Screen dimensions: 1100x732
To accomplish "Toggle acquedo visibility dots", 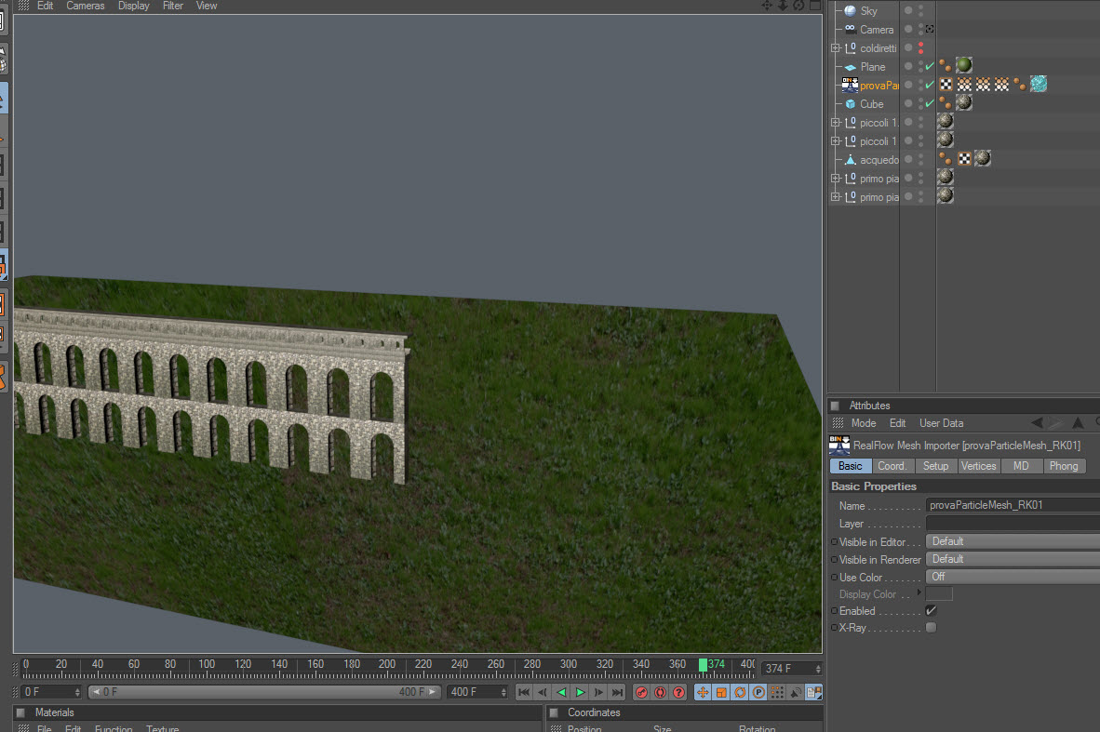I will point(921,159).
